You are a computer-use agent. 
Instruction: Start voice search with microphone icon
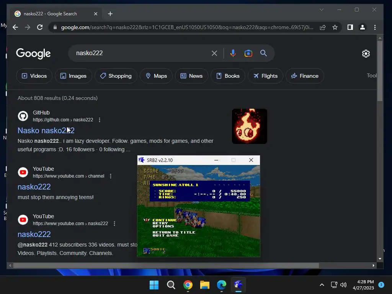tap(233, 53)
